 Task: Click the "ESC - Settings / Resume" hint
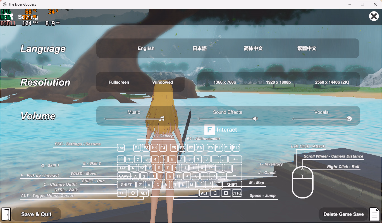click(x=78, y=144)
